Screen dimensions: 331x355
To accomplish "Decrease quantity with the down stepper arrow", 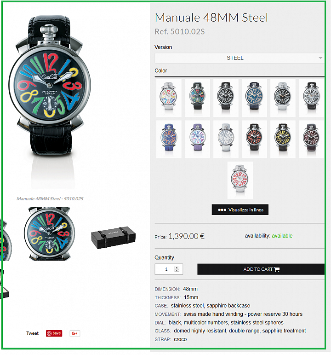I will (x=177, y=271).
